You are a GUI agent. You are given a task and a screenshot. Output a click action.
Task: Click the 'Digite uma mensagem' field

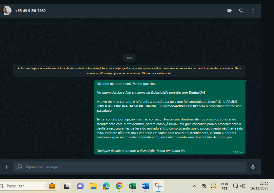(x=132, y=167)
